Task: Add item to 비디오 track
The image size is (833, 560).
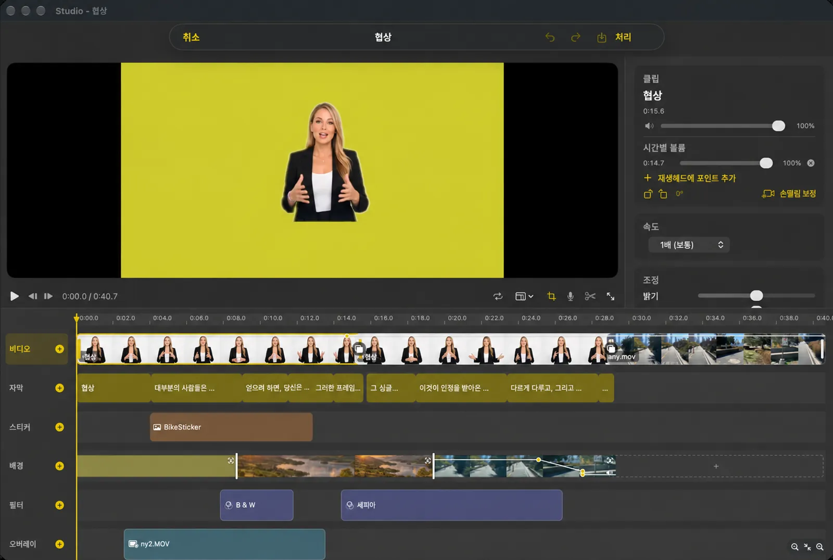Action: tap(59, 349)
